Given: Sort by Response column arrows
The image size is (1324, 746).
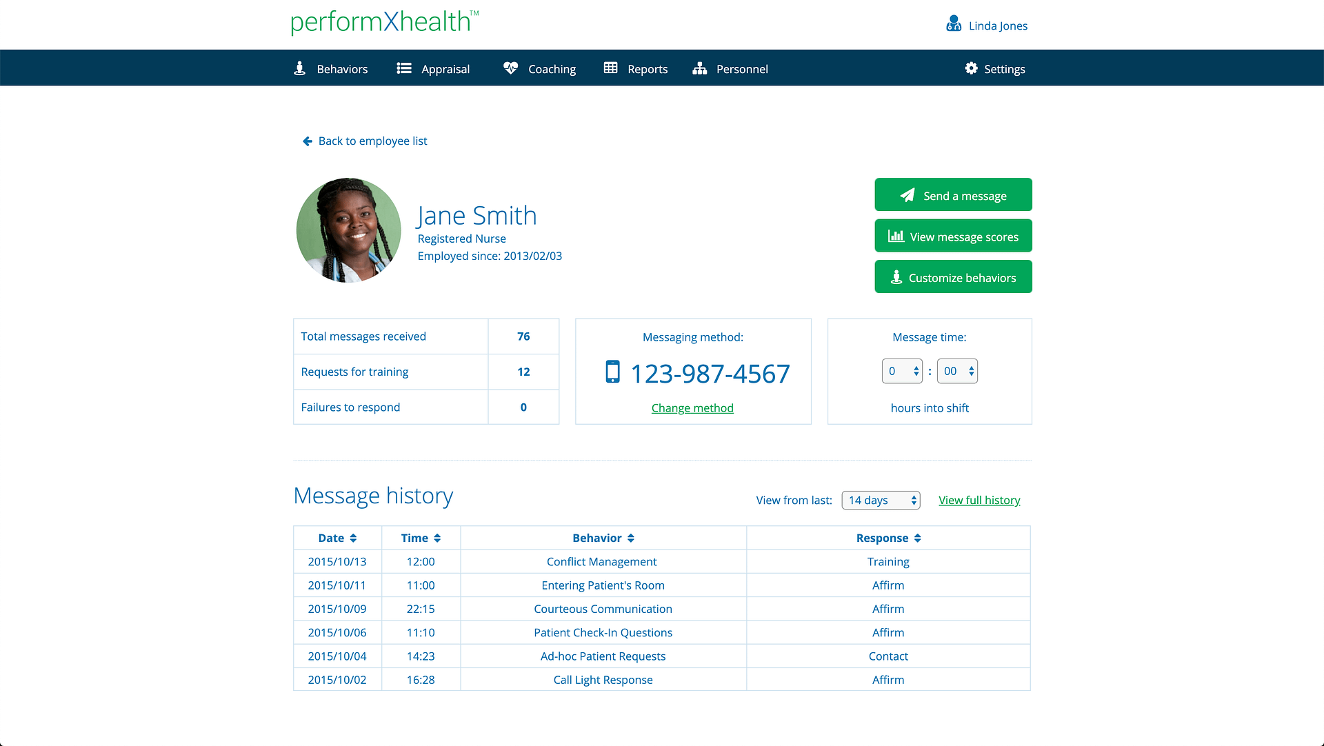Looking at the screenshot, I should click(918, 538).
